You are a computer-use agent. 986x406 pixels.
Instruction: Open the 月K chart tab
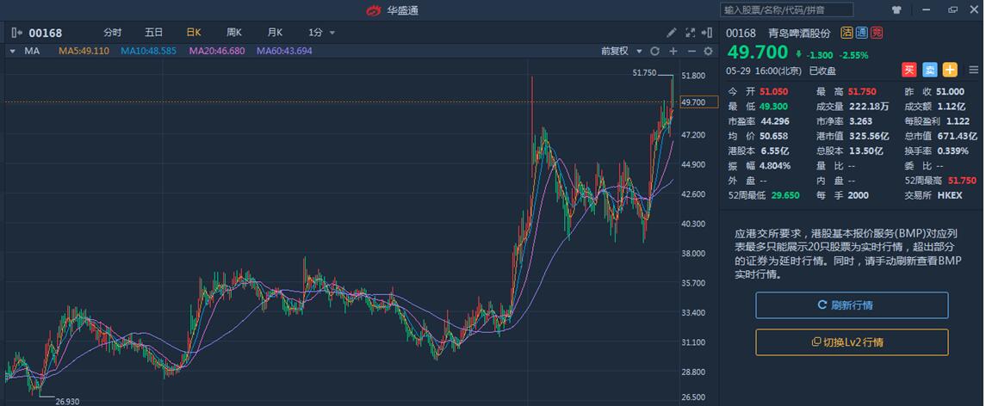[275, 33]
